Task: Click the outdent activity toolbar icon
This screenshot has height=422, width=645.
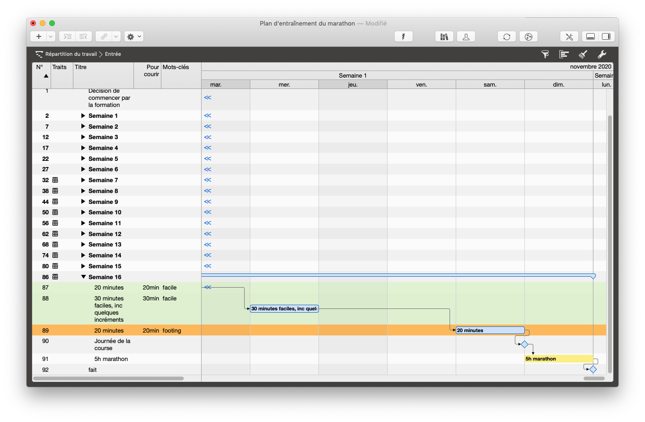Action: [x=83, y=36]
